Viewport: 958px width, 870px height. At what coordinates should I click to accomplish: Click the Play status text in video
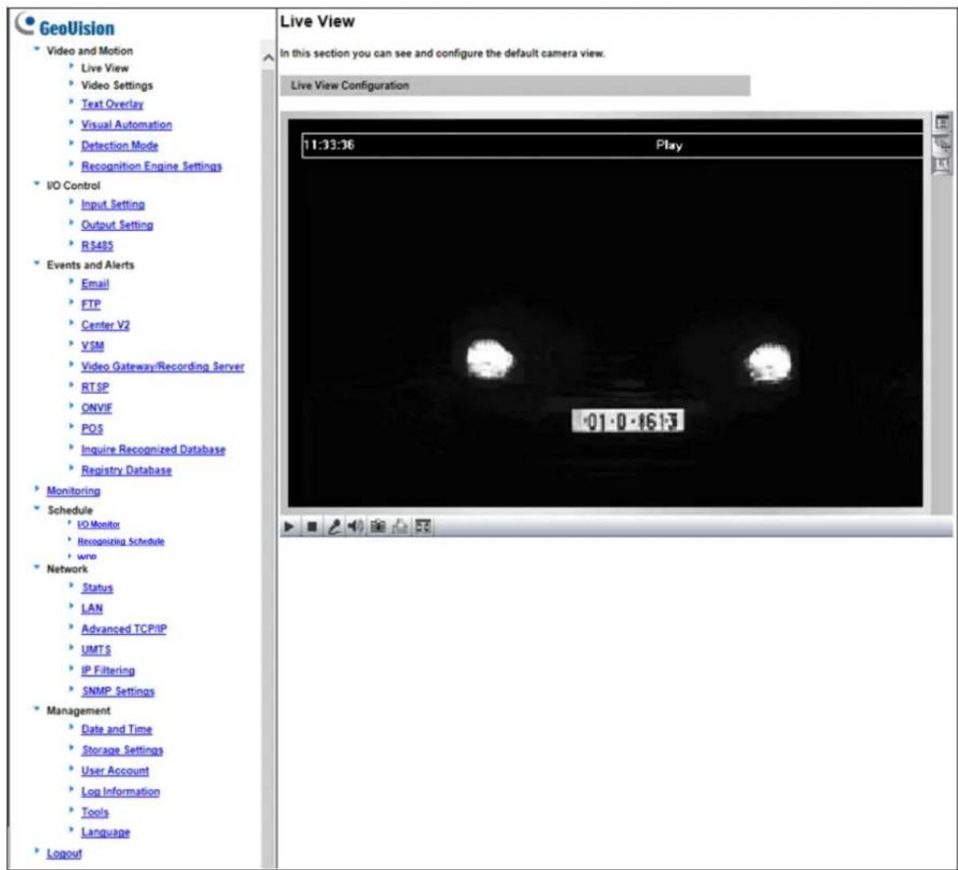click(669, 145)
